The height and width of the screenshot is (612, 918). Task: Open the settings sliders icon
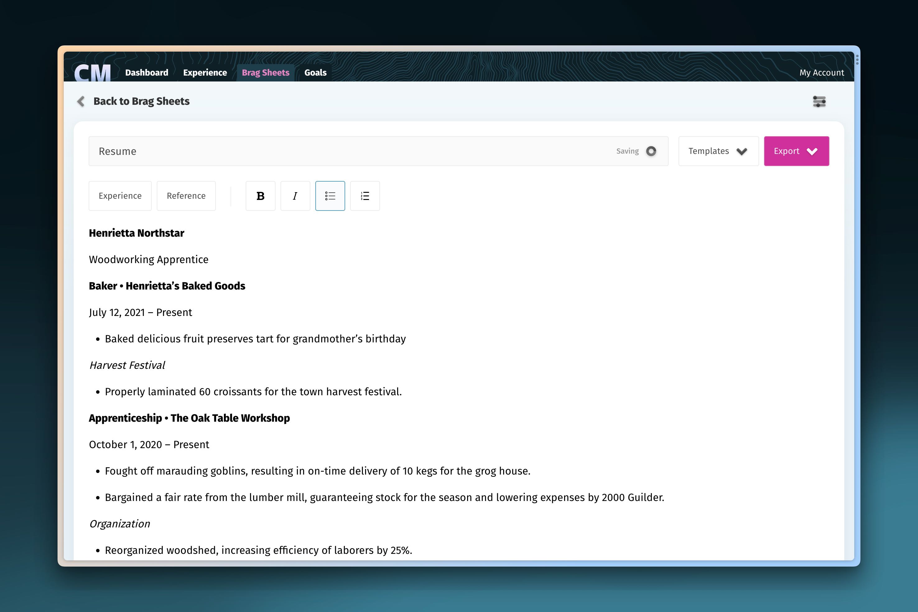coord(819,101)
